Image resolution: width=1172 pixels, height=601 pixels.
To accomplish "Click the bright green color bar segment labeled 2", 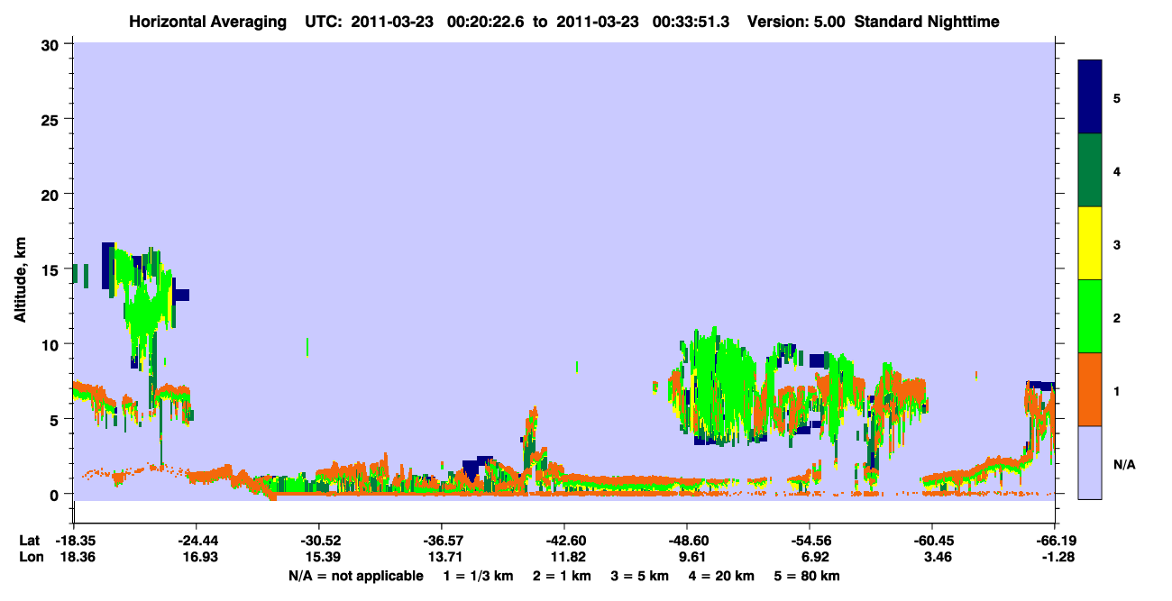I will (1090, 316).
